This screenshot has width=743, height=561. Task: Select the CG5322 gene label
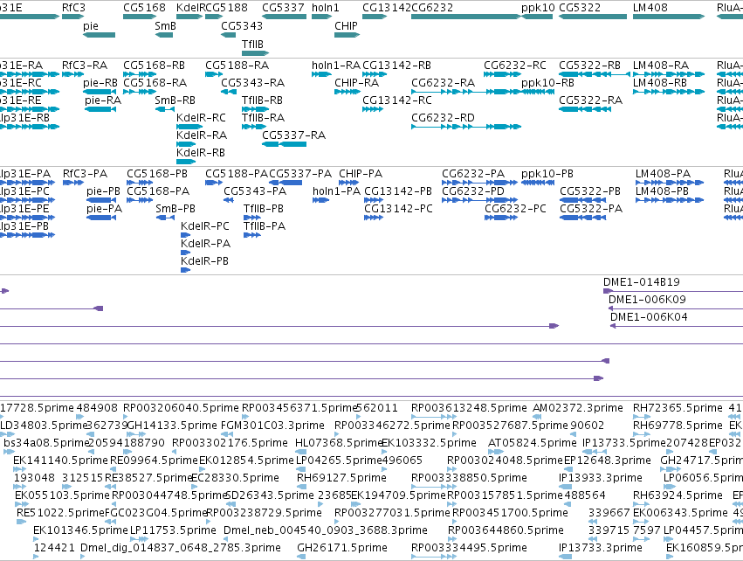pyautogui.click(x=580, y=8)
